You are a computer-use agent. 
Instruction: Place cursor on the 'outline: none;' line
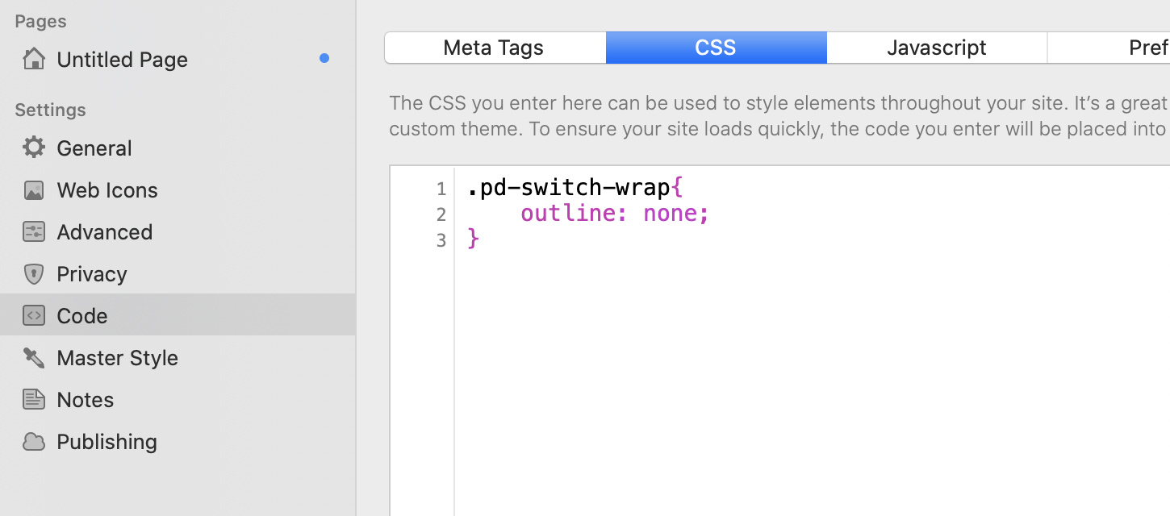(615, 213)
